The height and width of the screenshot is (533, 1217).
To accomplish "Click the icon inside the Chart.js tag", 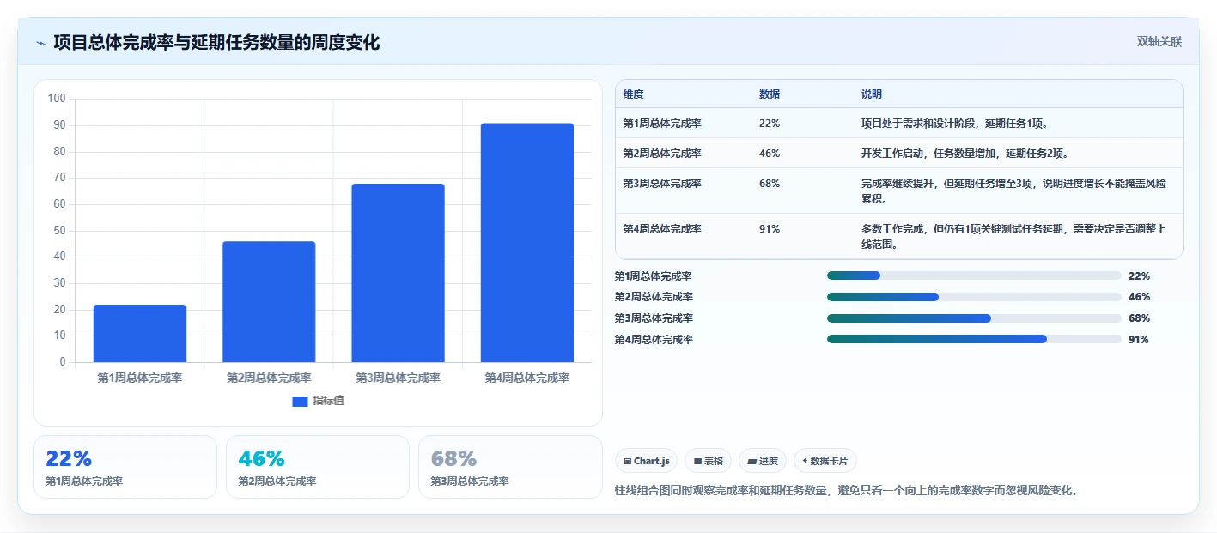I will (x=628, y=462).
